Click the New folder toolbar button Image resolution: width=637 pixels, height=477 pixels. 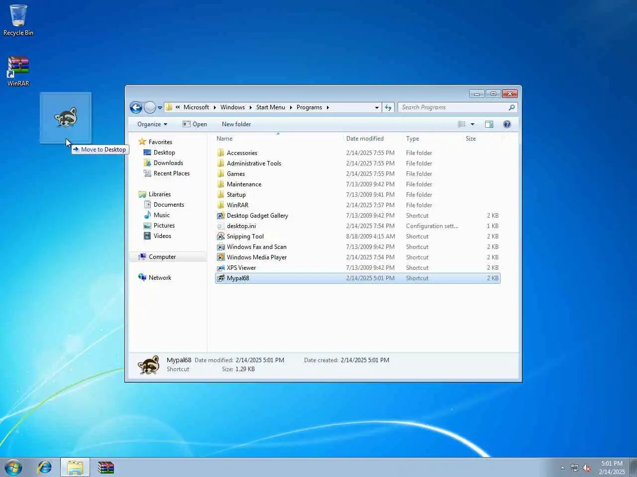click(x=236, y=124)
